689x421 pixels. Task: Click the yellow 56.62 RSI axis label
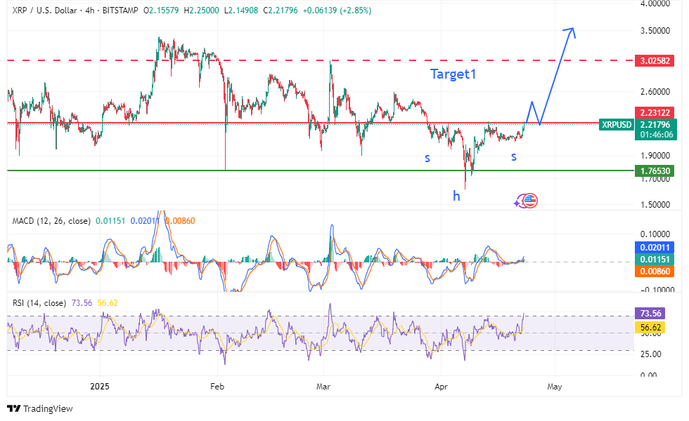click(650, 328)
